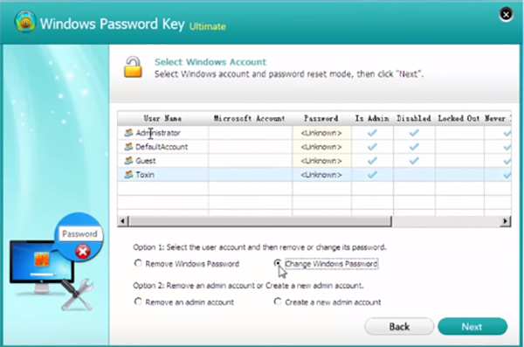The image size is (524, 347).
Task: Click the <Unknown> password cell for DefaultAccount
Action: [321, 147]
